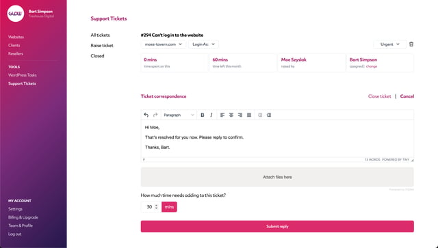The image size is (438, 248).
Task: Open Clients in the sidebar
Action: coord(14,45)
